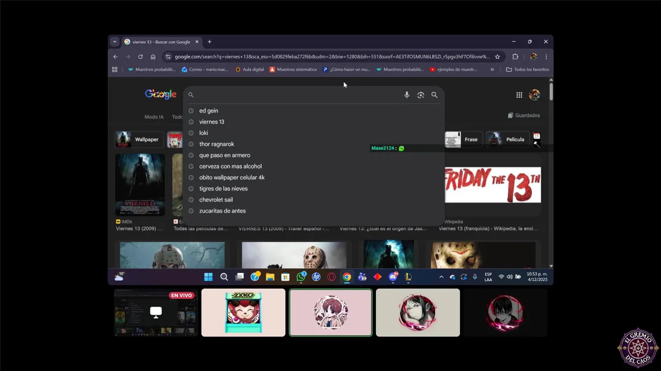
Task: View site information icon in address bar
Action: 168,57
